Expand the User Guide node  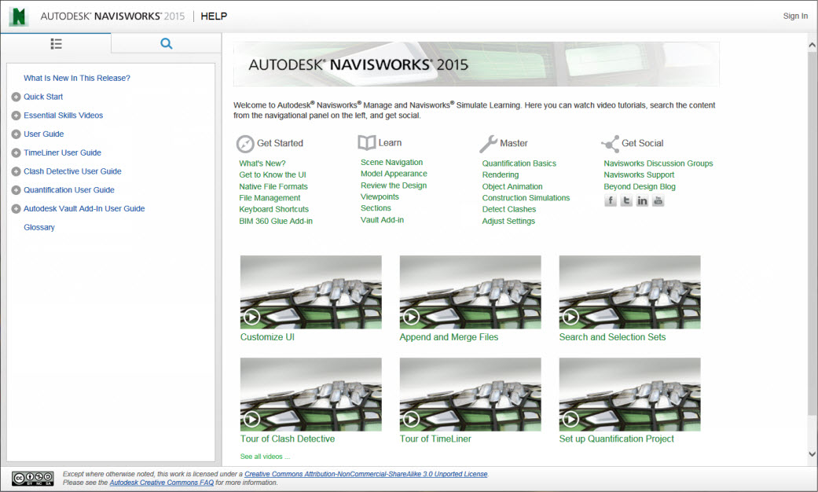click(17, 134)
